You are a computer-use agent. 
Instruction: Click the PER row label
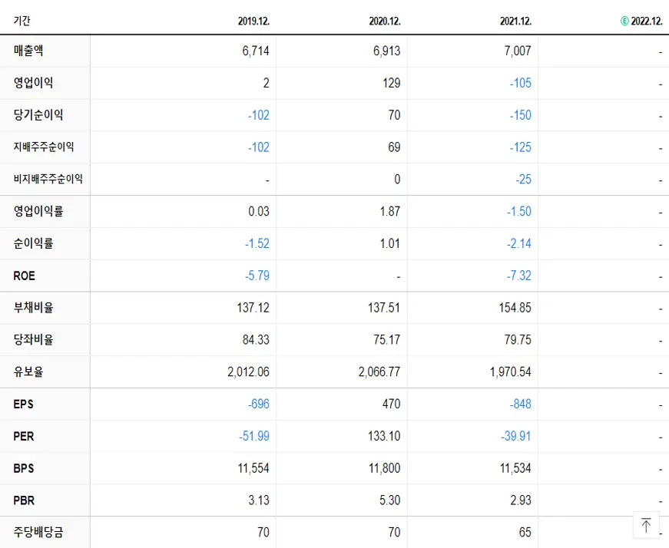tap(24, 436)
